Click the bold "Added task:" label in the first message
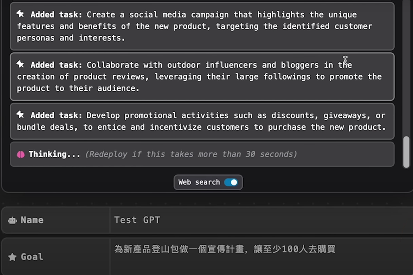The image size is (413, 275). pyautogui.click(x=56, y=15)
